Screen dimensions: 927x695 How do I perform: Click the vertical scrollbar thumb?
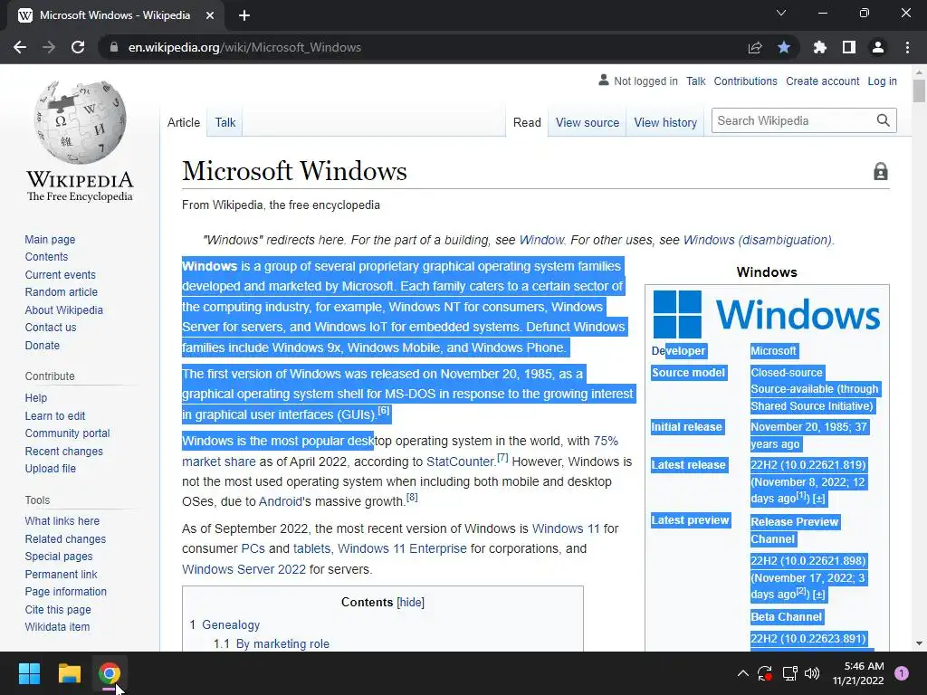coord(919,91)
